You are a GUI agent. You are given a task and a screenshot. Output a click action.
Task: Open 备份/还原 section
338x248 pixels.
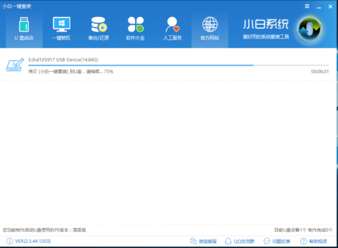(98, 29)
